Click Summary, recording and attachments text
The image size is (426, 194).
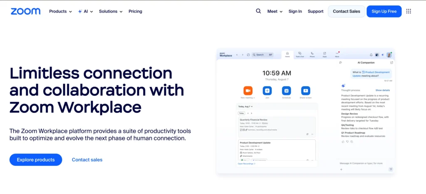pyautogui.click(x=263, y=130)
